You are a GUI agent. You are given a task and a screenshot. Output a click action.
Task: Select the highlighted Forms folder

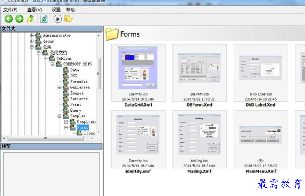[x=83, y=127]
